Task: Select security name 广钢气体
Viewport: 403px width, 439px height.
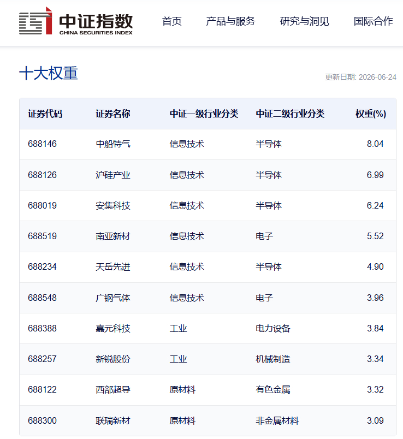Action: [x=113, y=298]
